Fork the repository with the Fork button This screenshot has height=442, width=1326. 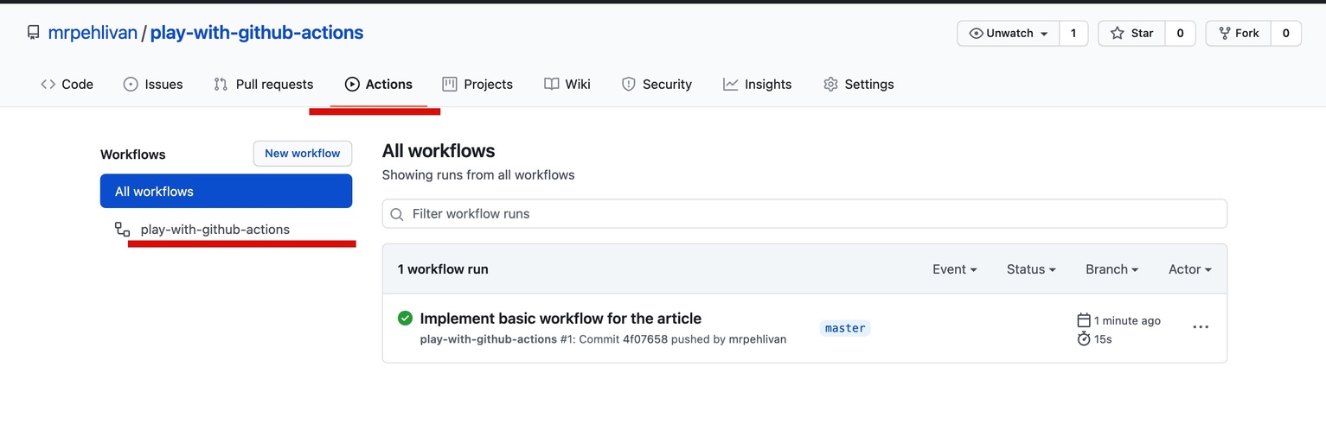(x=1239, y=33)
